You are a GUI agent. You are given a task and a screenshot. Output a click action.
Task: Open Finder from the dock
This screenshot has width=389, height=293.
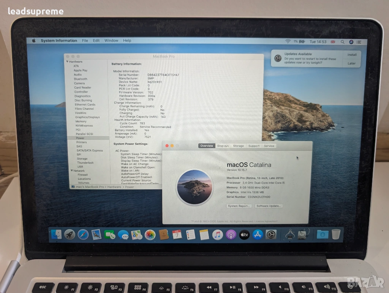pyautogui.click(x=57, y=234)
